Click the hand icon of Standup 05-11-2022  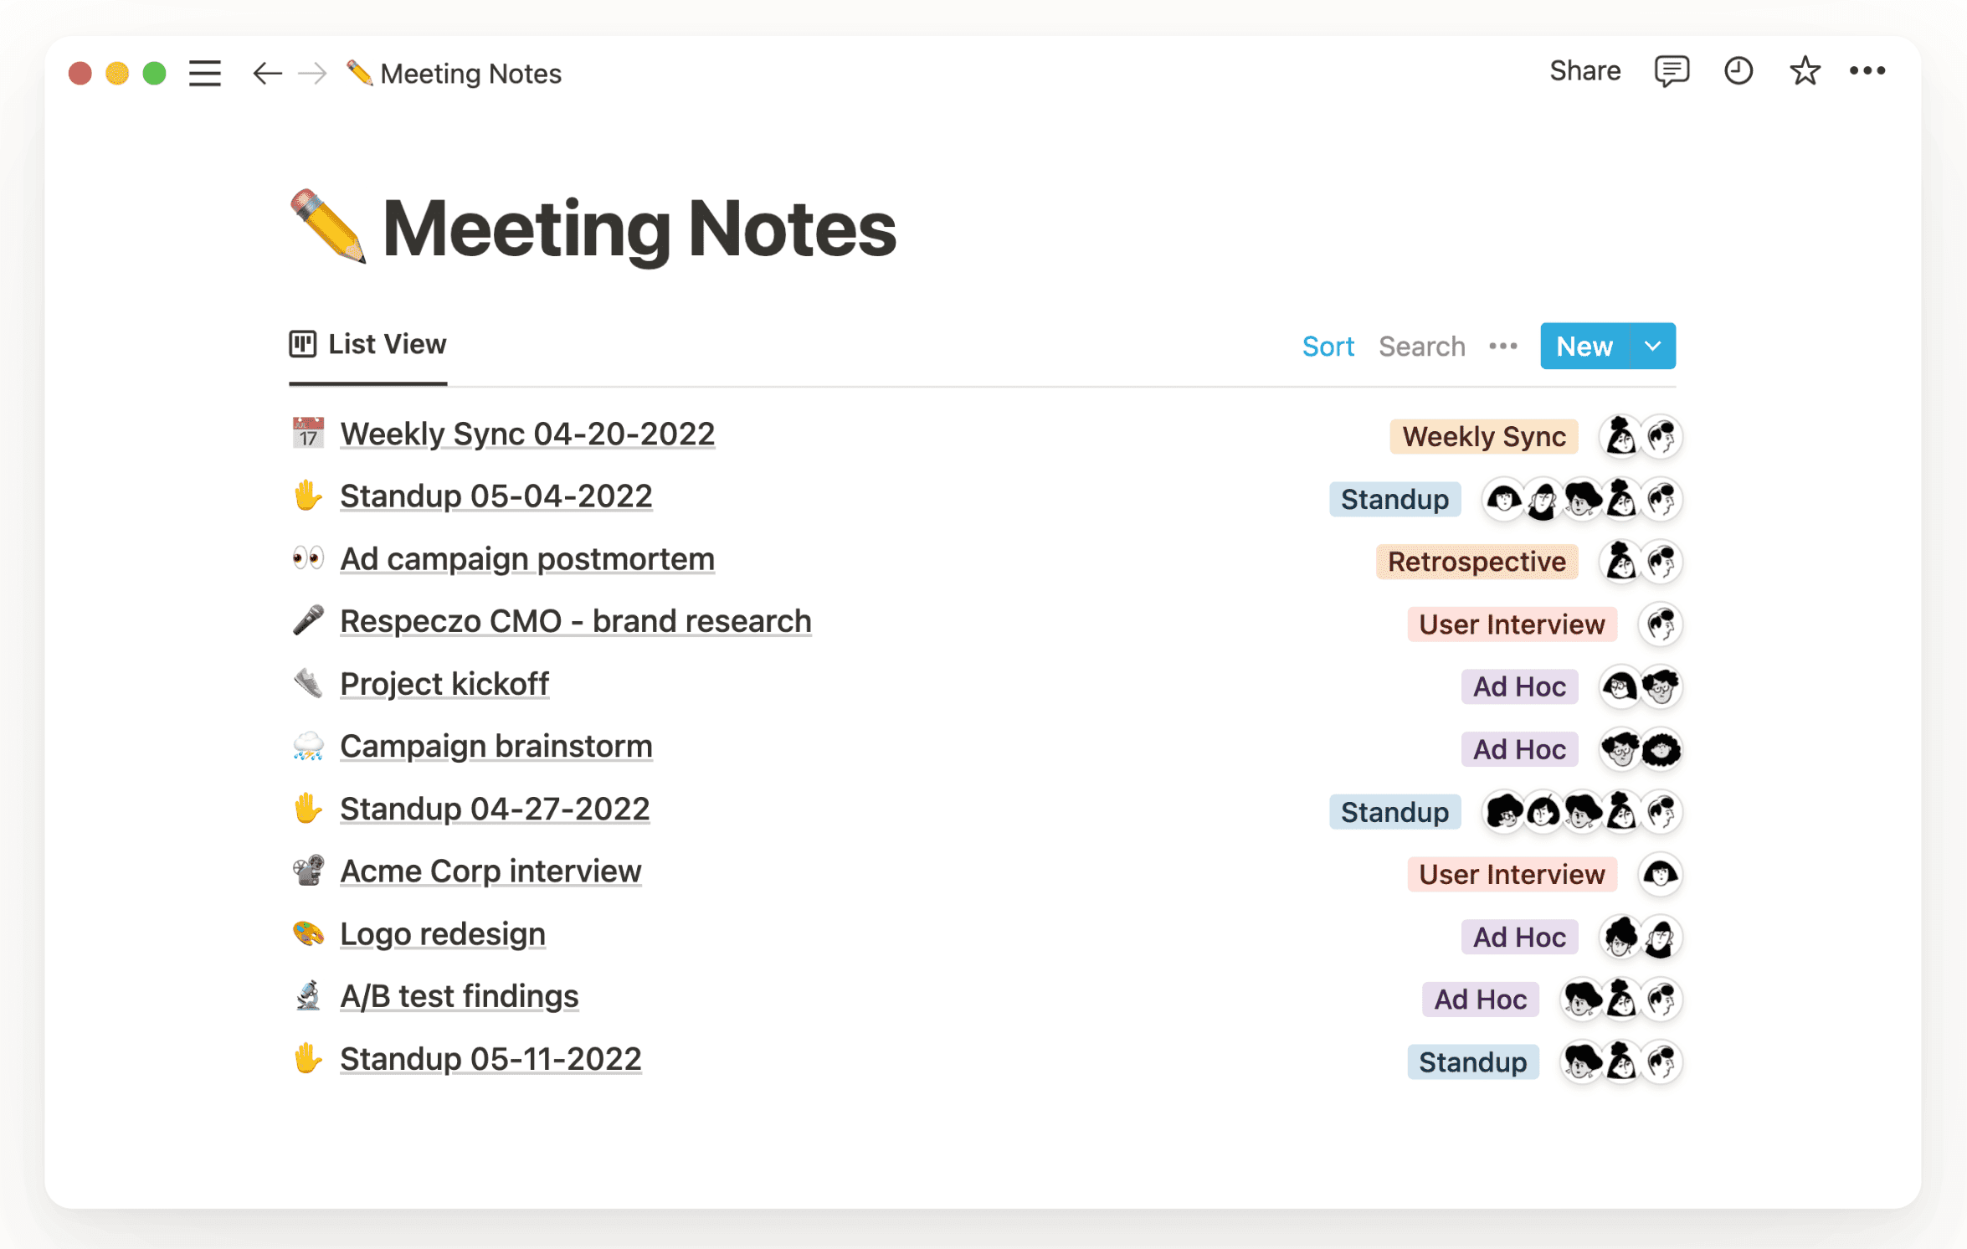coord(308,1058)
